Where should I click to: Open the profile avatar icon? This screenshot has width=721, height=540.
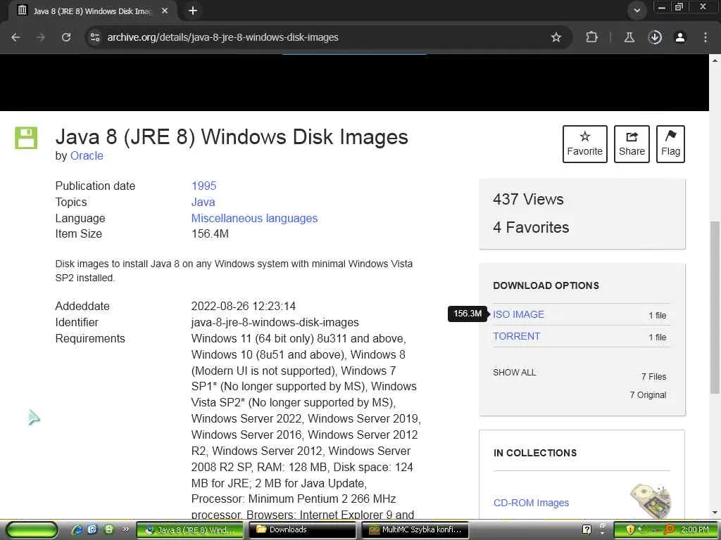pyautogui.click(x=680, y=37)
